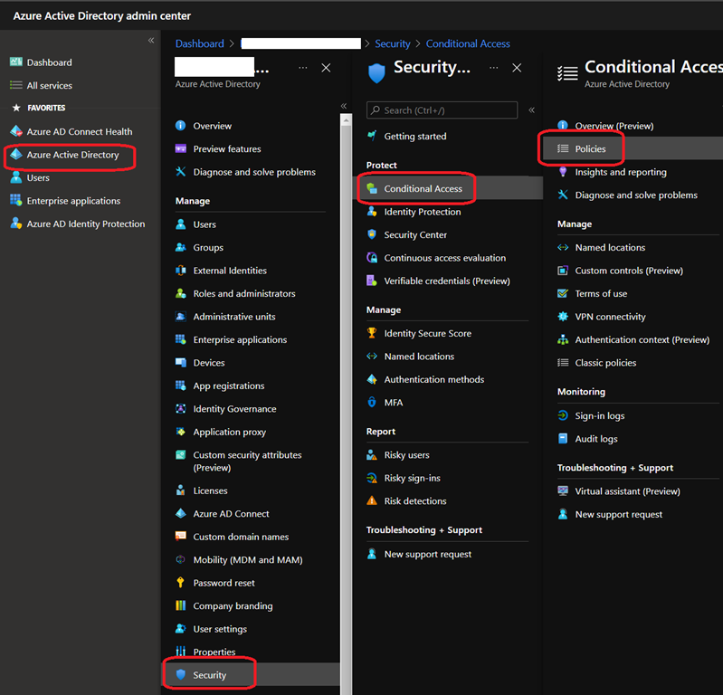
Task: Go to Dashboard via the breadcrumb
Action: click(x=199, y=43)
